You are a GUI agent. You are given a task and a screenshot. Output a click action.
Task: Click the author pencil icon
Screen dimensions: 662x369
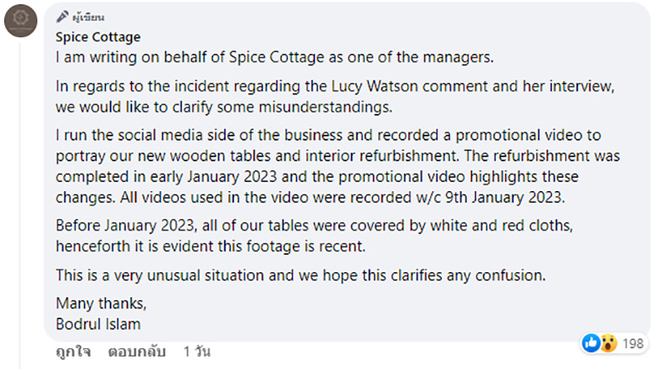point(61,17)
